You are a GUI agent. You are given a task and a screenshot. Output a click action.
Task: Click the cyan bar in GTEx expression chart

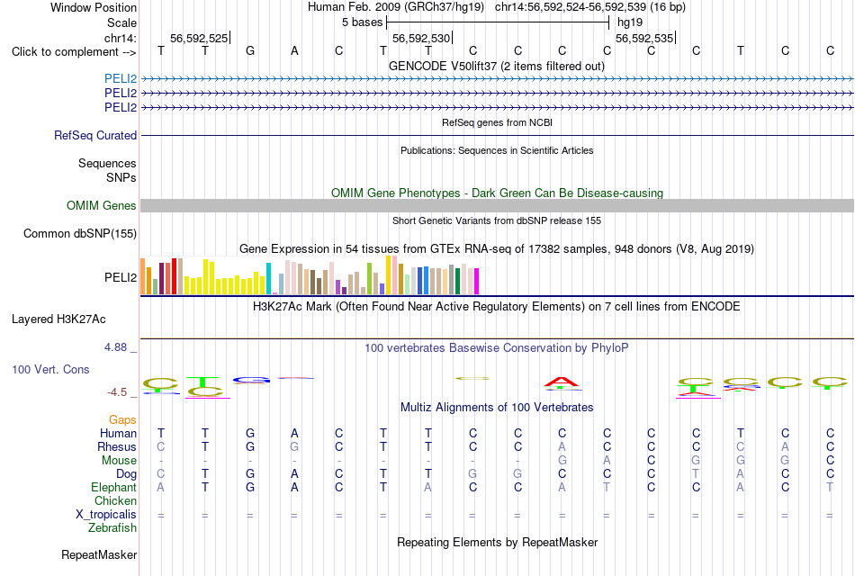(268, 279)
